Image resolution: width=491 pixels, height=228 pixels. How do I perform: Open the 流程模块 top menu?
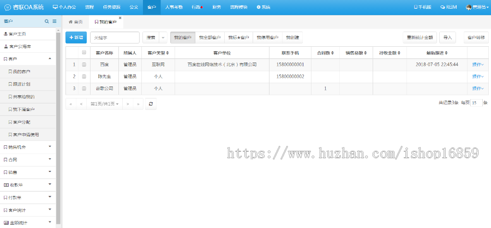238,7
